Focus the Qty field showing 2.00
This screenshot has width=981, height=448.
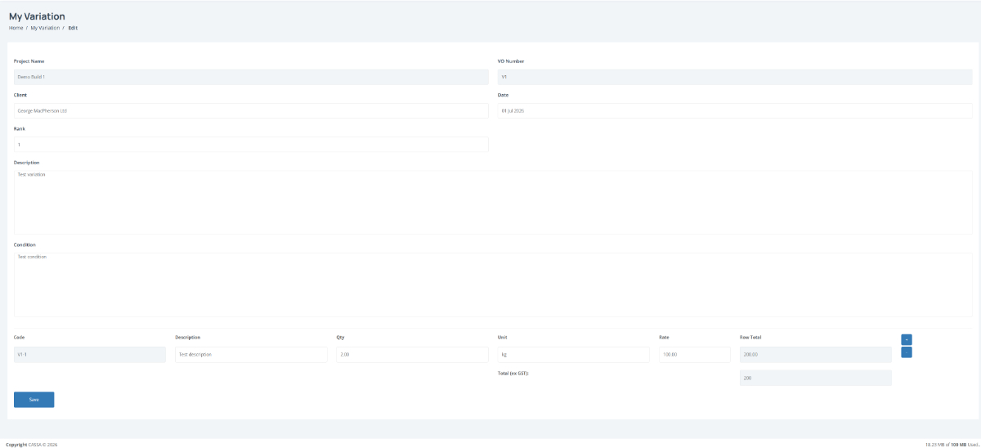click(412, 355)
